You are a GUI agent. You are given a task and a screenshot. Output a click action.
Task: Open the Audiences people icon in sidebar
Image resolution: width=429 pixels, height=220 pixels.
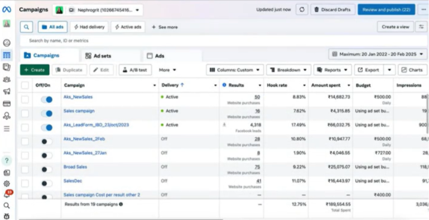point(7,80)
